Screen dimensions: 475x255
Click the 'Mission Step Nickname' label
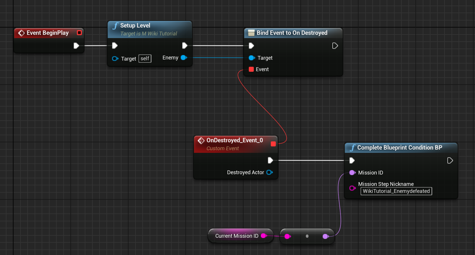pos(386,184)
